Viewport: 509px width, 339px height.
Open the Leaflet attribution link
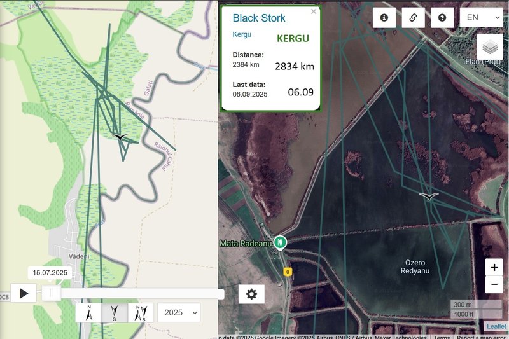click(x=496, y=326)
